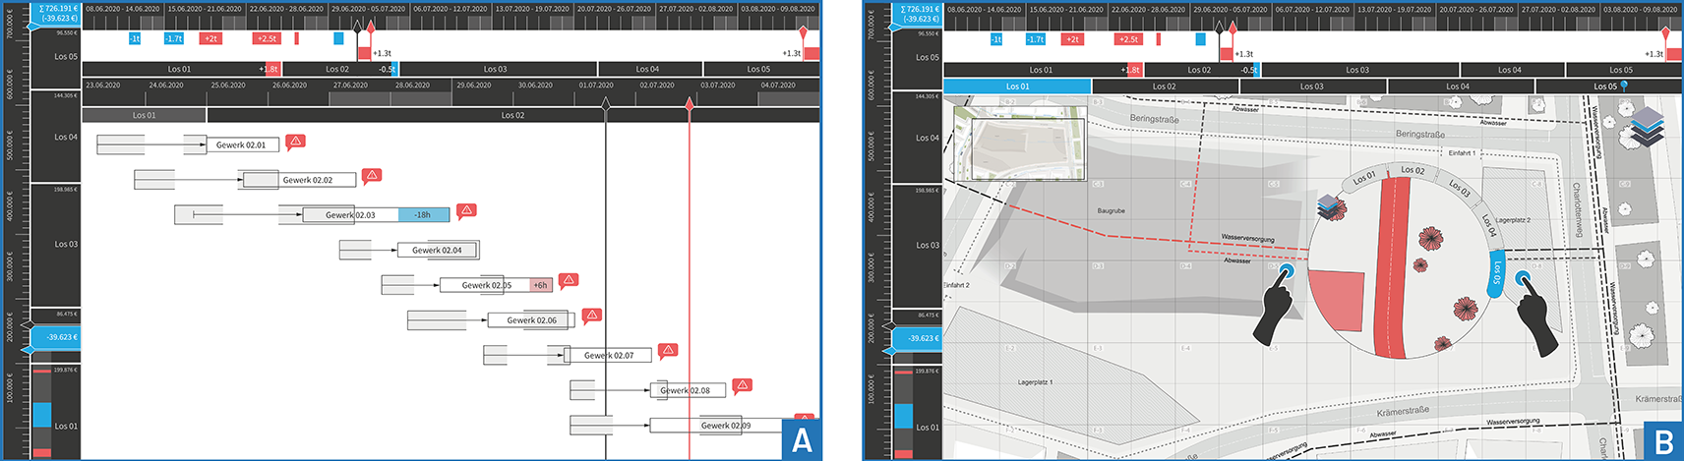Select the panel A Los 01 bar above Gewerk tasks

[x=145, y=115]
